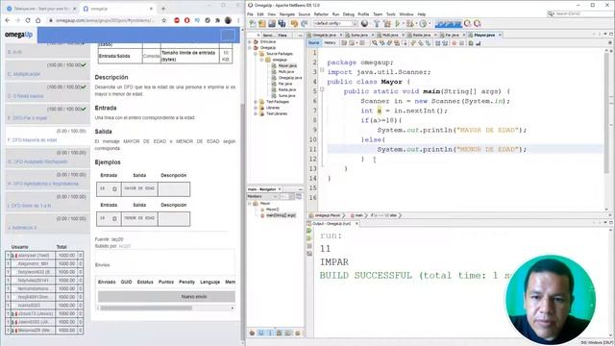
Task: Click the browser Back arrow
Action: click(x=8, y=20)
